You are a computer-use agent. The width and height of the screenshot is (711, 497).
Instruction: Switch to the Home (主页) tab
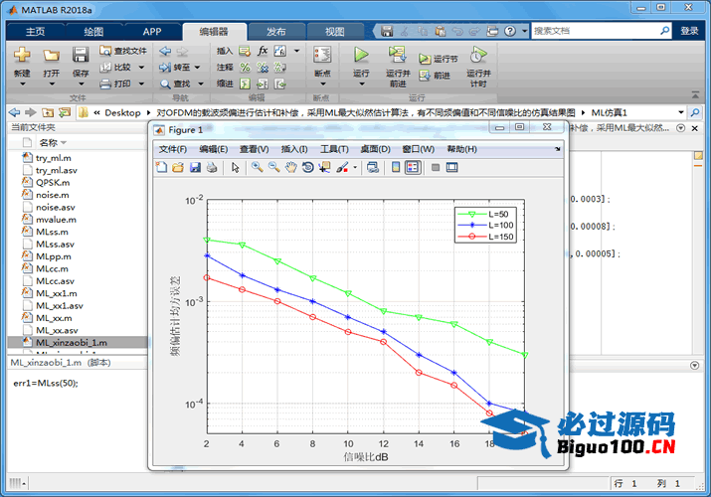36,32
